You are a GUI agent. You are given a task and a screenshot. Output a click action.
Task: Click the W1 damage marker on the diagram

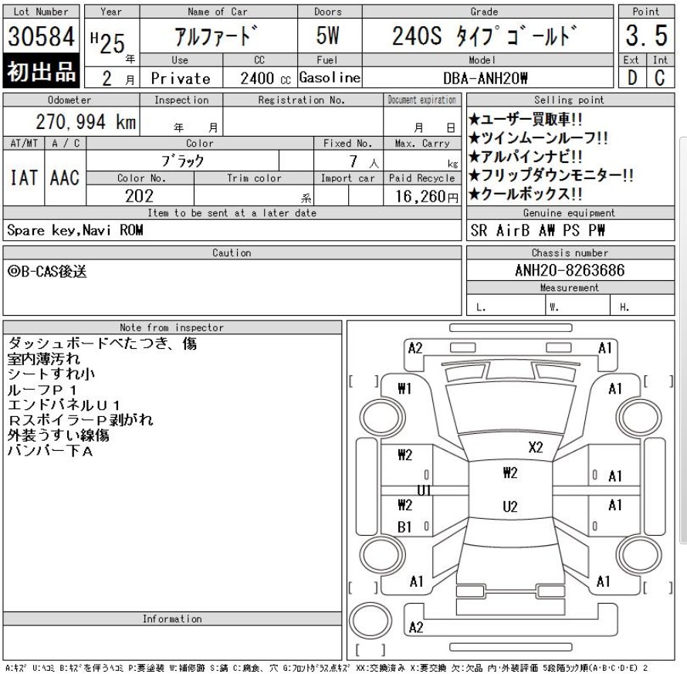click(403, 389)
